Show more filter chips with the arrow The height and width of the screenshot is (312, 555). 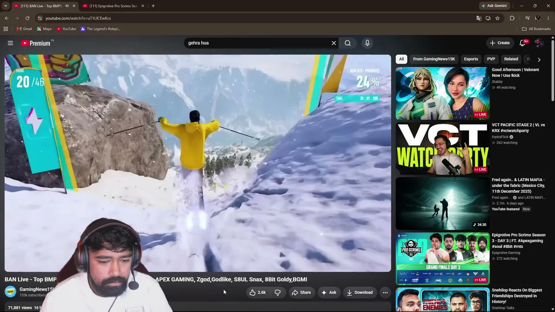[x=539, y=59]
